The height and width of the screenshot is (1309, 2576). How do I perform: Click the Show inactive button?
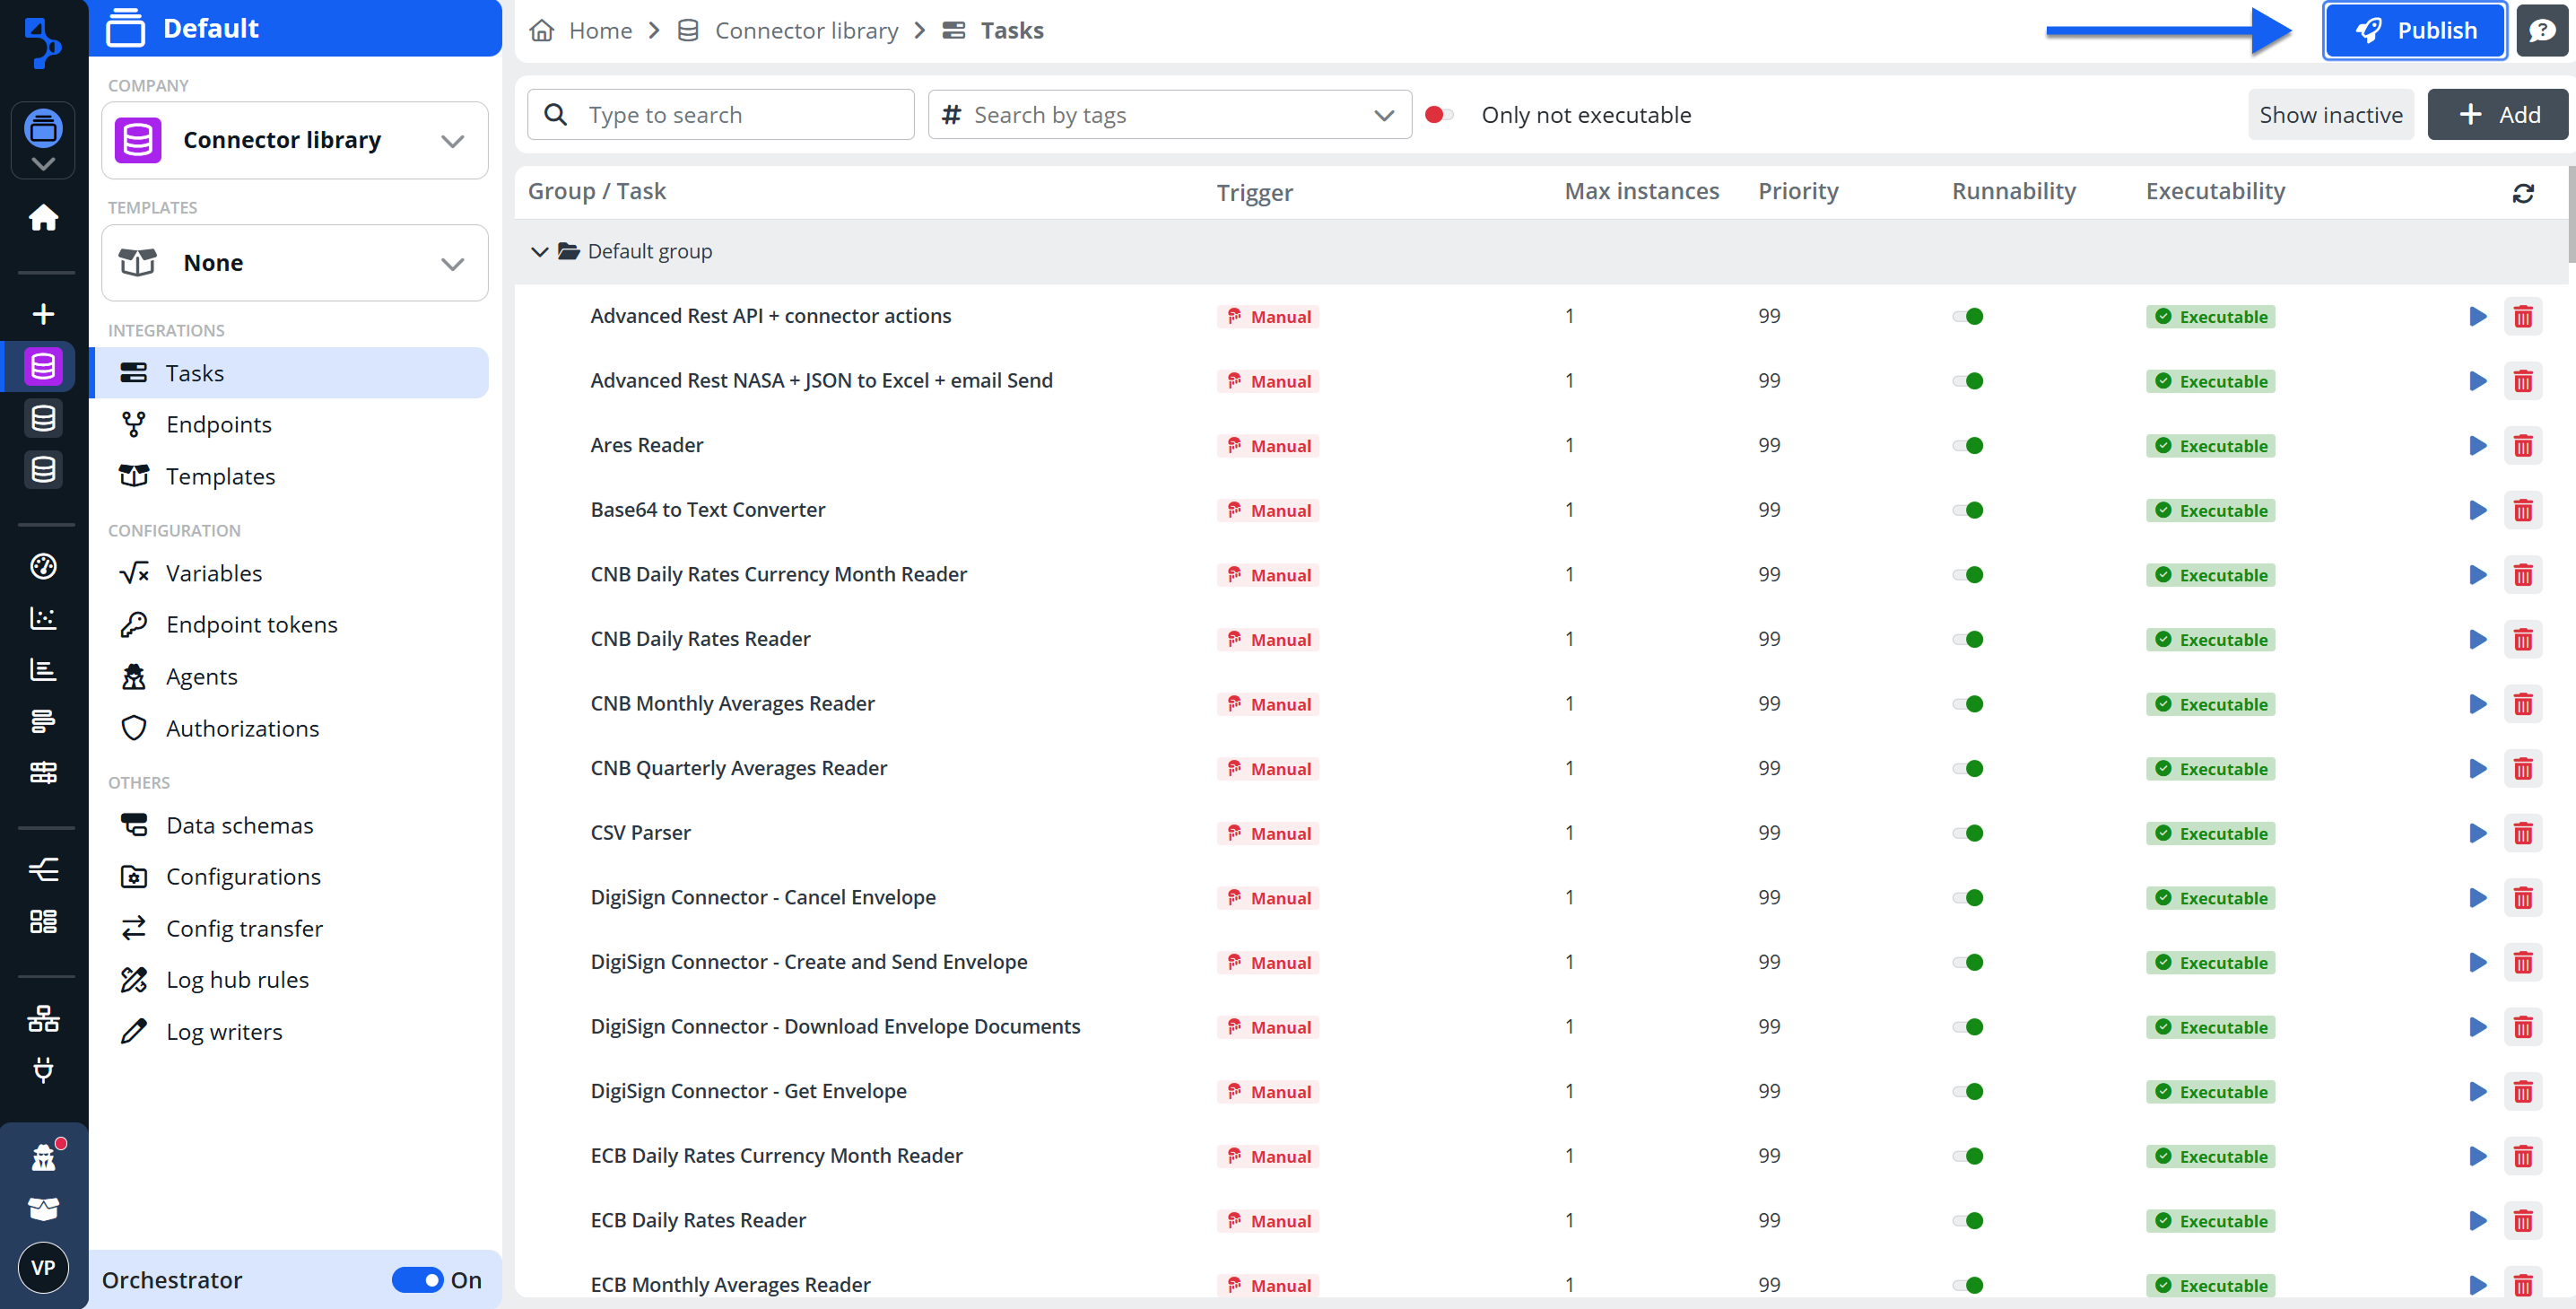click(x=2329, y=115)
